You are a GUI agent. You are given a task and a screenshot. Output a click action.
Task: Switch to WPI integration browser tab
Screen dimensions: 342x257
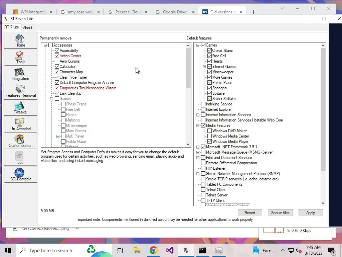click(33, 12)
